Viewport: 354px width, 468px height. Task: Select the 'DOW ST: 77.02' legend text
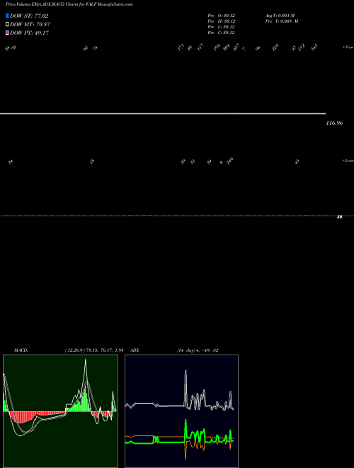point(29,16)
